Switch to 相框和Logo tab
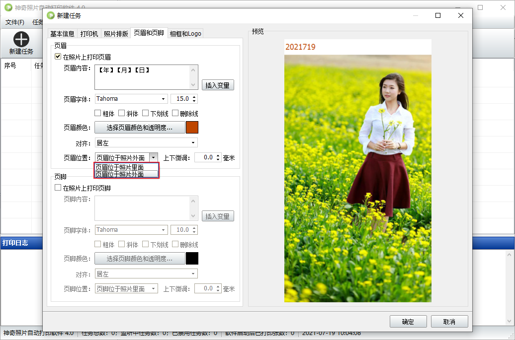The image size is (515, 340). tap(185, 34)
